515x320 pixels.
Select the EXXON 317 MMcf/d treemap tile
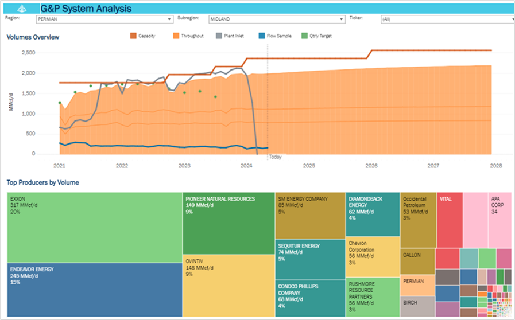click(x=95, y=228)
